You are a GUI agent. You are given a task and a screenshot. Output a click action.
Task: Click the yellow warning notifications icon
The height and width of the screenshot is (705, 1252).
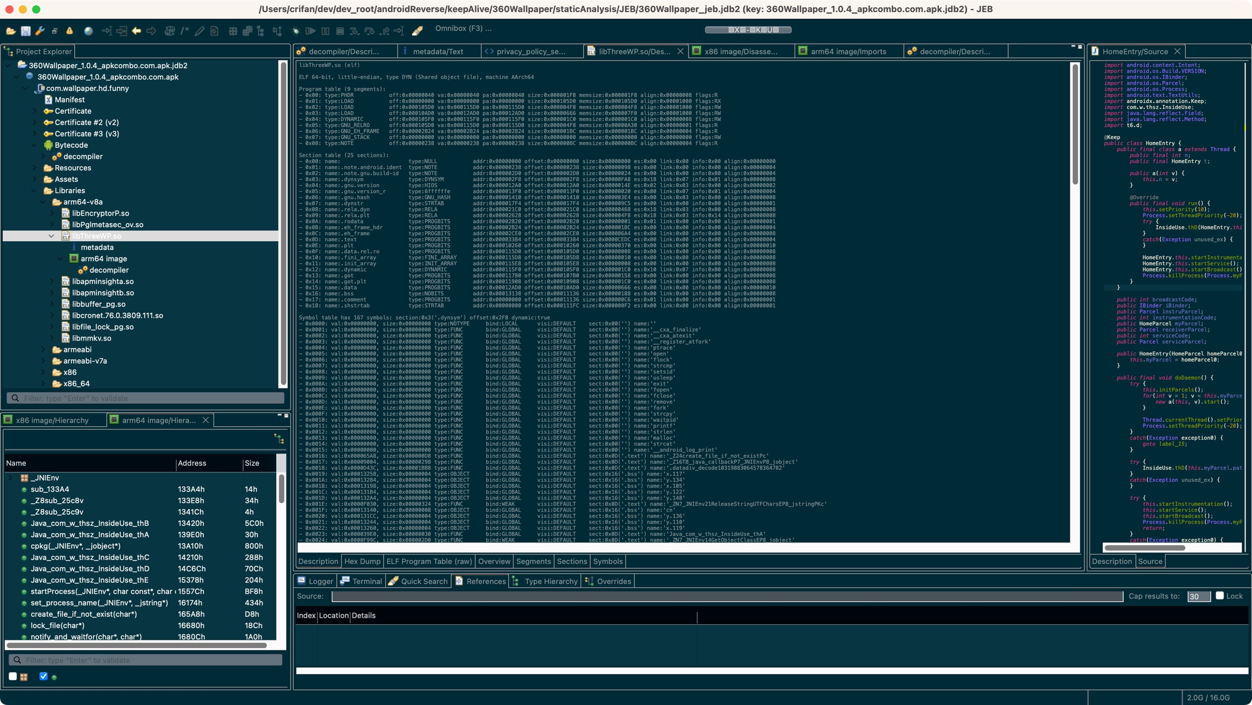[x=70, y=31]
